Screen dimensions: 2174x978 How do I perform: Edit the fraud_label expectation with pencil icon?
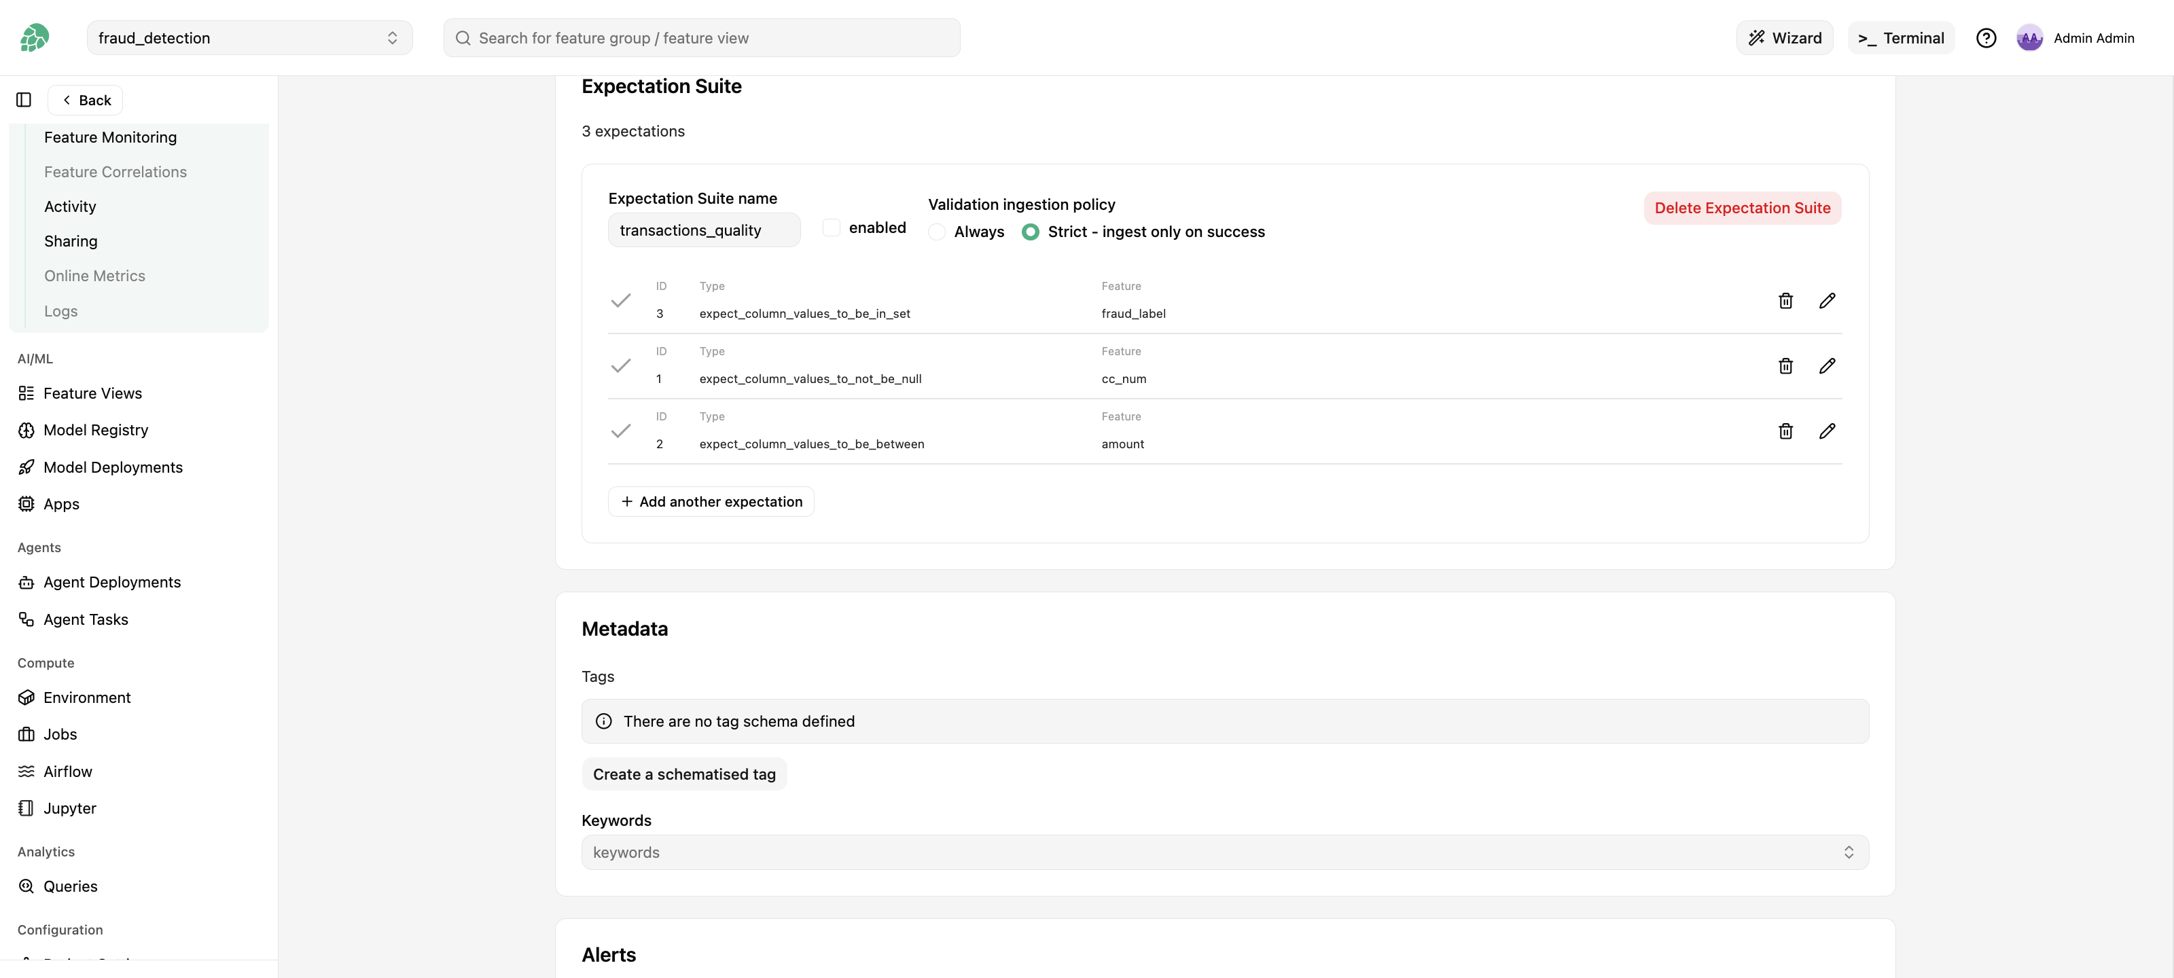[x=1827, y=300]
